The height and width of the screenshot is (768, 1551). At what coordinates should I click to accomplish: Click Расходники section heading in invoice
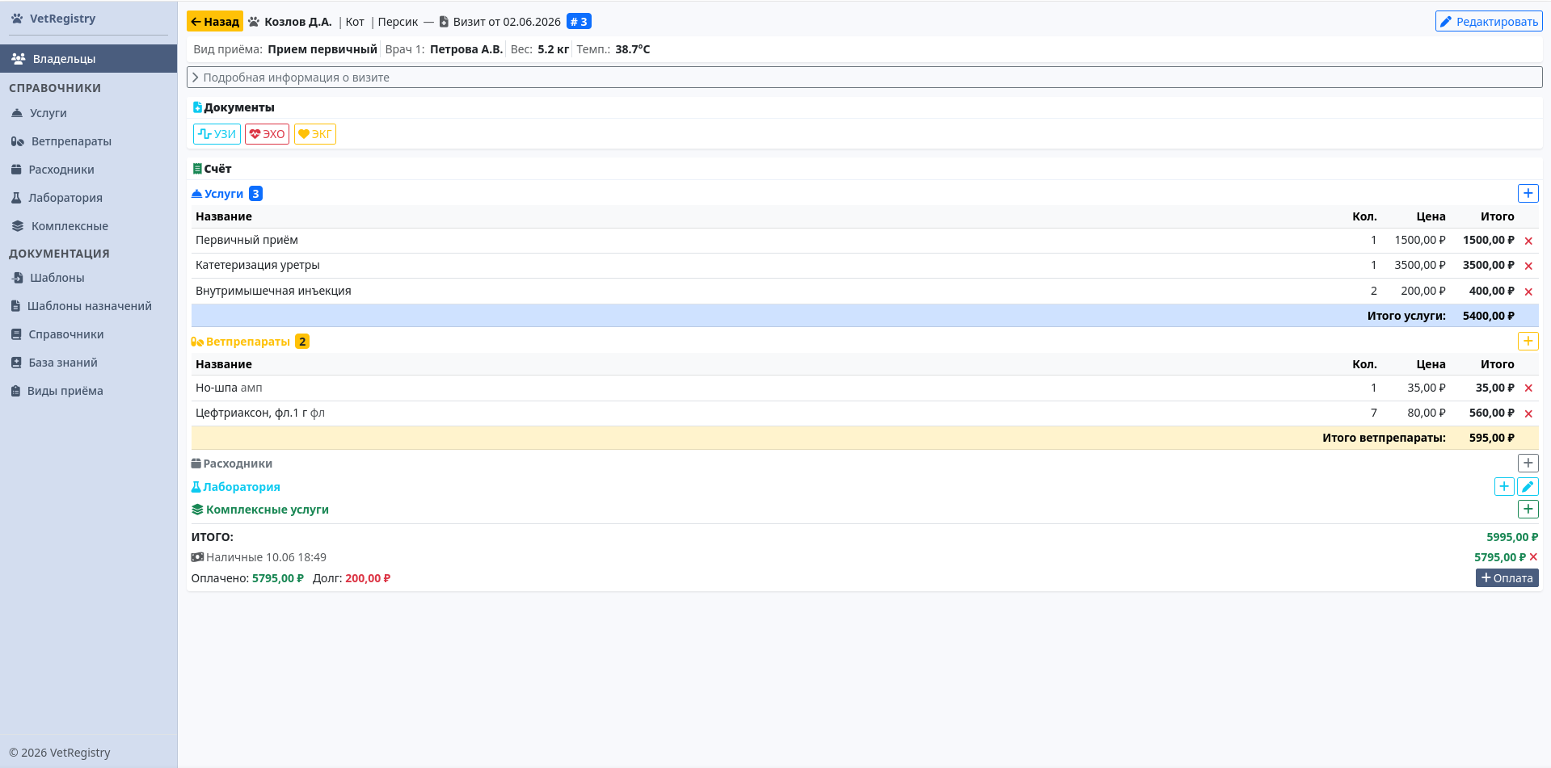pos(238,464)
